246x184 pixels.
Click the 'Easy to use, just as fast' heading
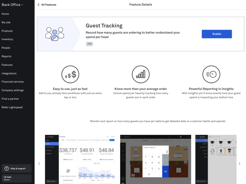coord(70,89)
